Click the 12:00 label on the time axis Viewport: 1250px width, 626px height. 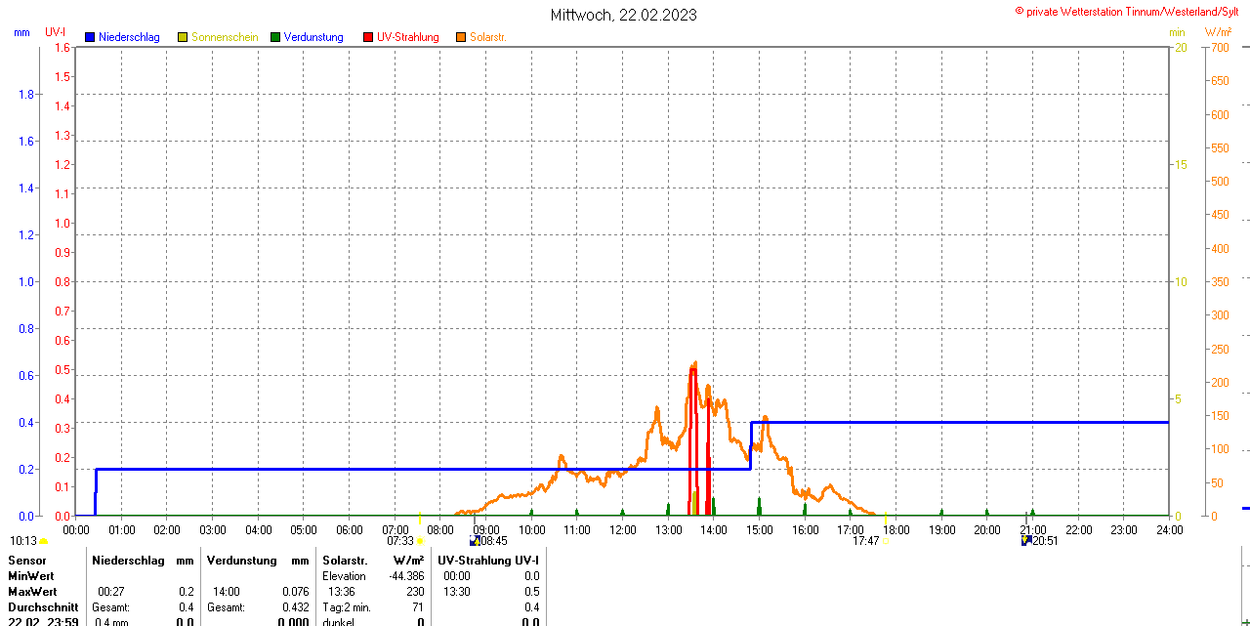pos(623,529)
